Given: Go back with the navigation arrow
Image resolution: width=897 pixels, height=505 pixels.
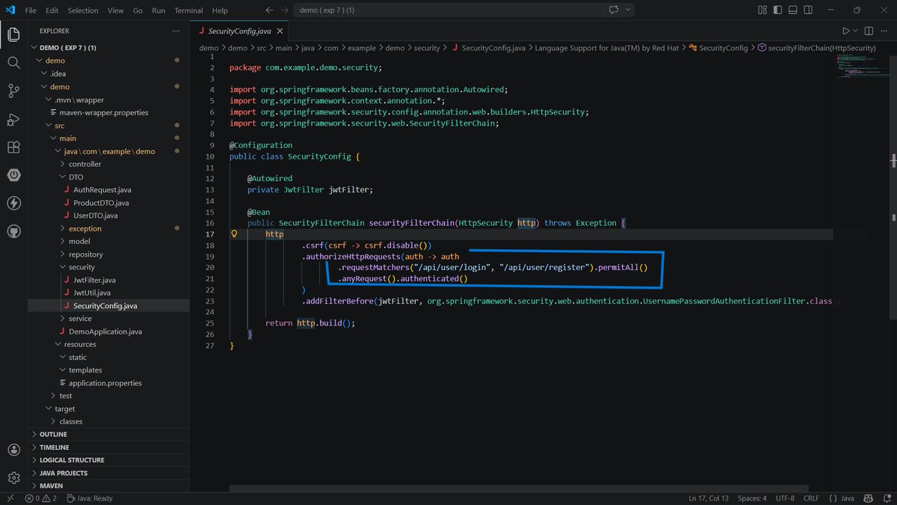Looking at the screenshot, I should 270,10.
